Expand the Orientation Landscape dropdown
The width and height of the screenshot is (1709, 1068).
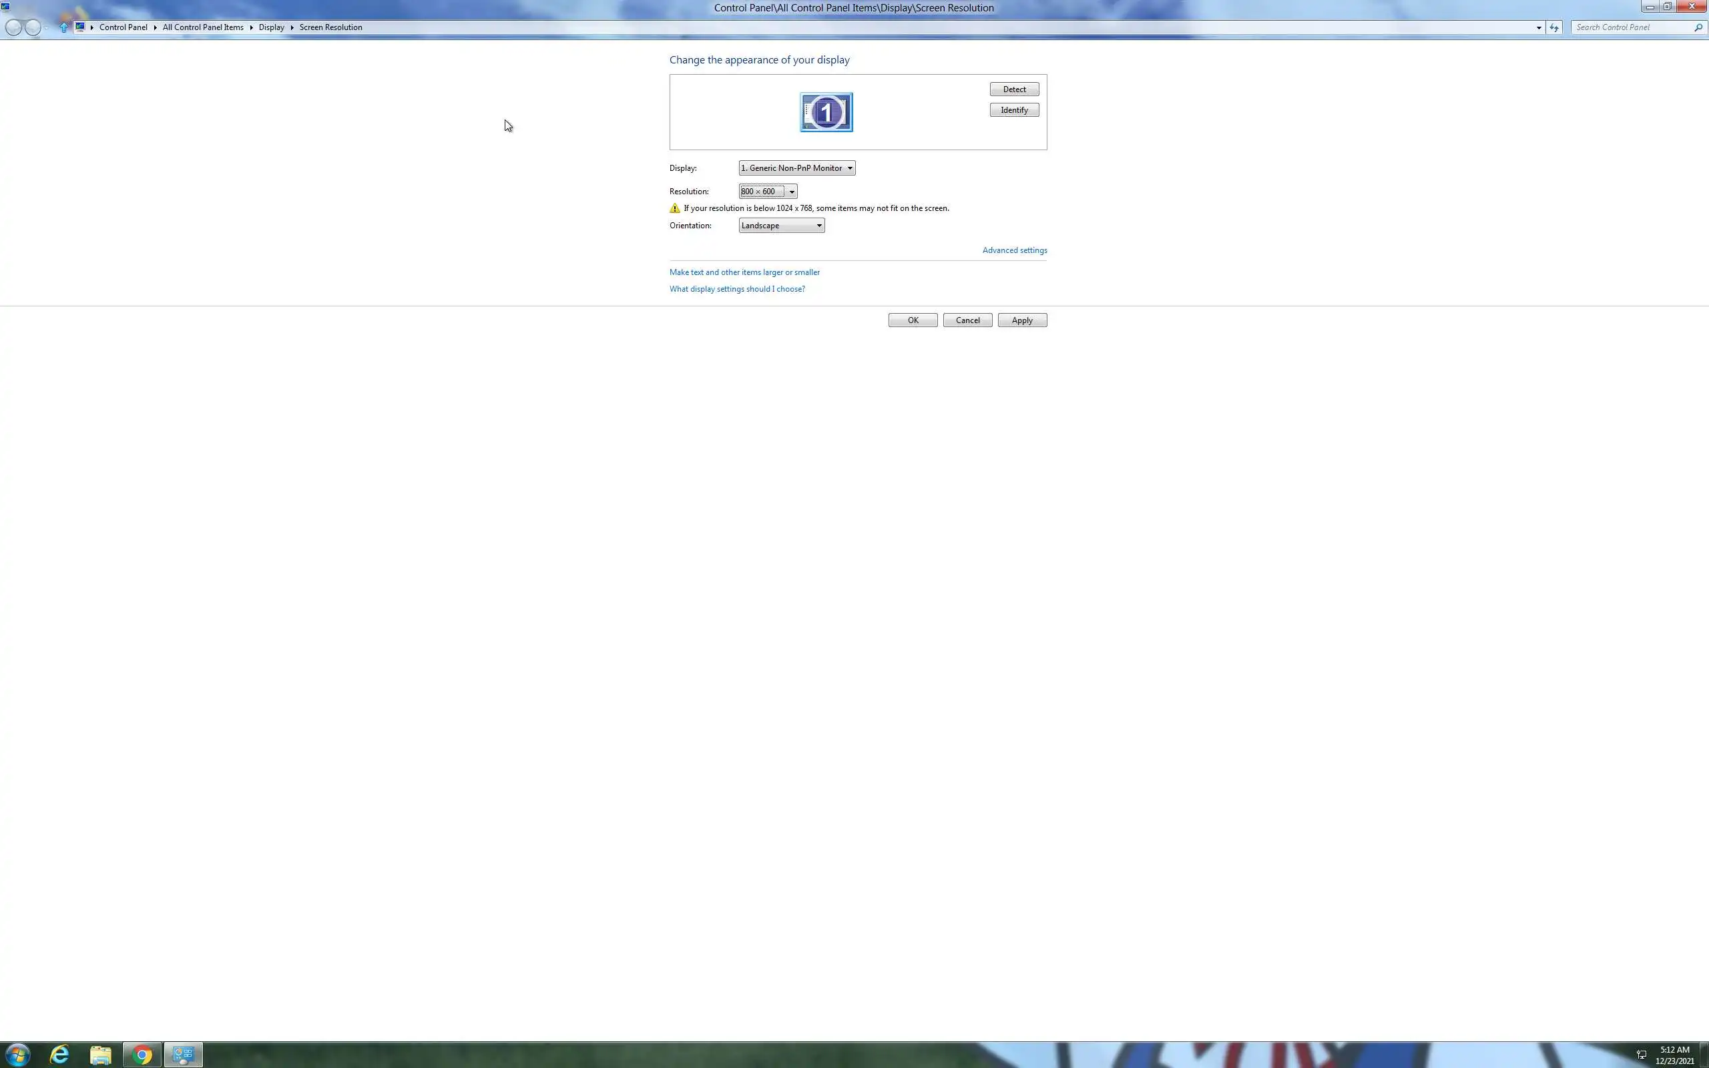pos(781,226)
